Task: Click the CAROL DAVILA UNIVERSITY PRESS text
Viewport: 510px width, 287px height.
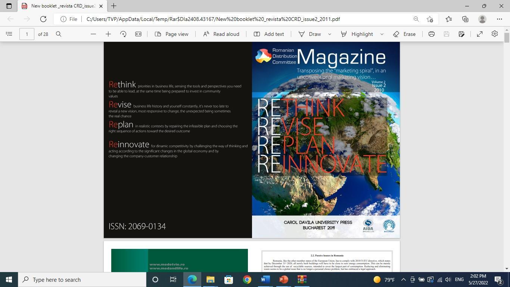Action: pyautogui.click(x=318, y=222)
